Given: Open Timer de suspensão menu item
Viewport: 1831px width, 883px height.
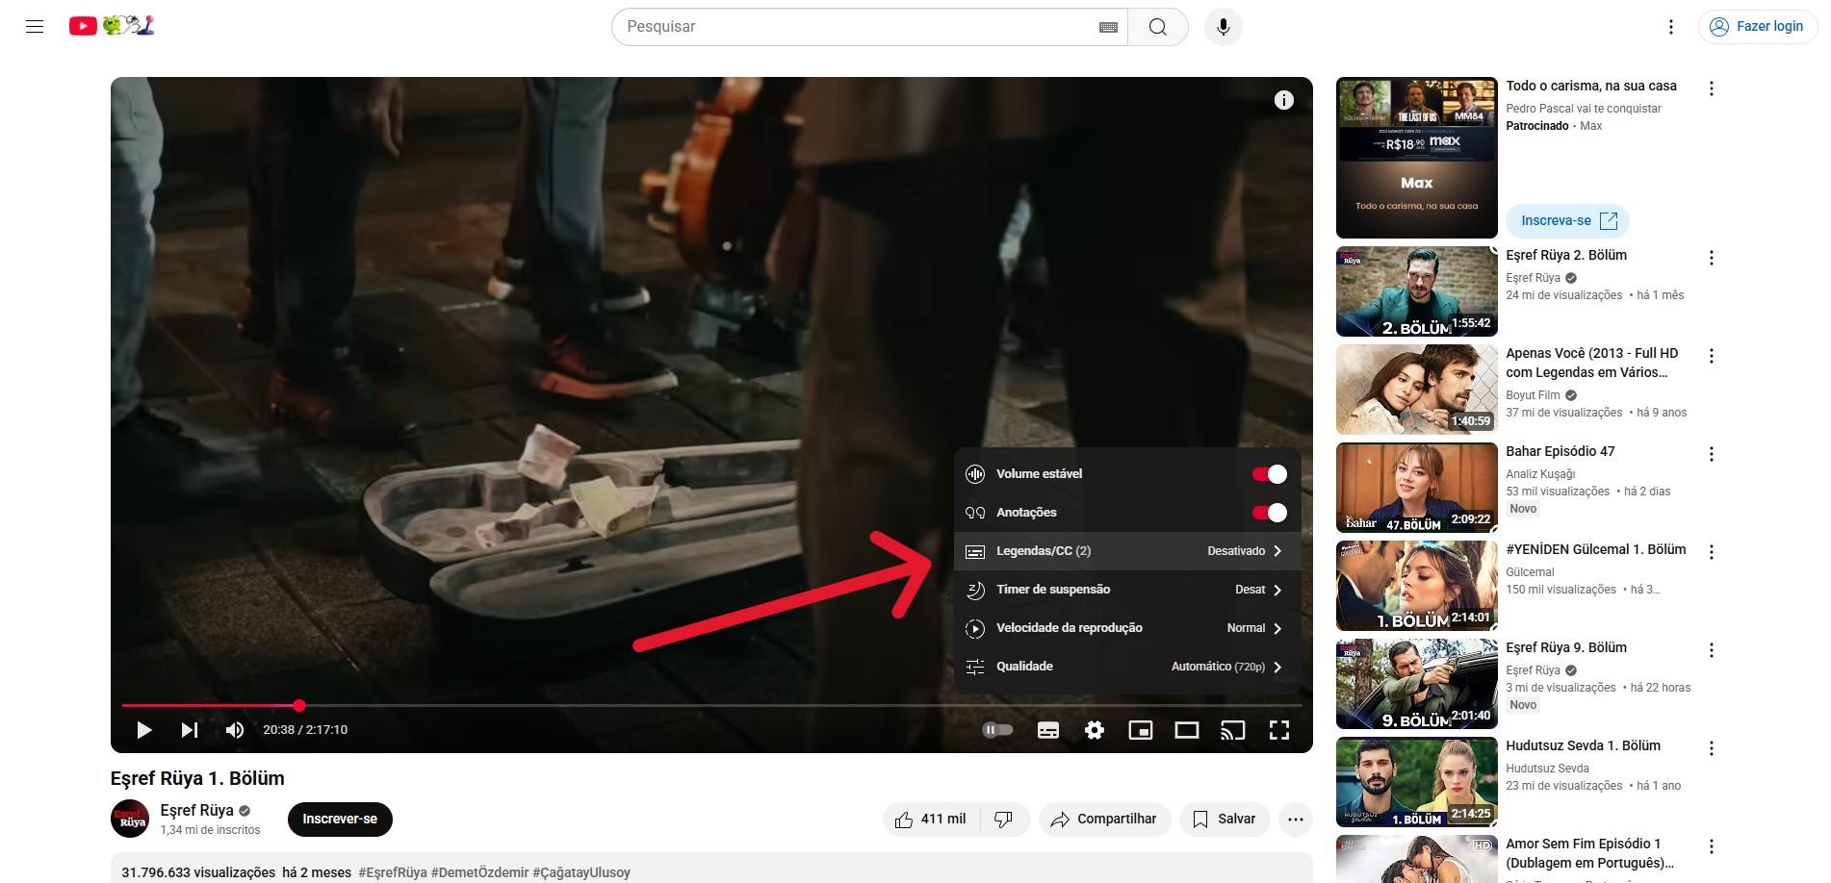Looking at the screenshot, I should pos(1126,590).
